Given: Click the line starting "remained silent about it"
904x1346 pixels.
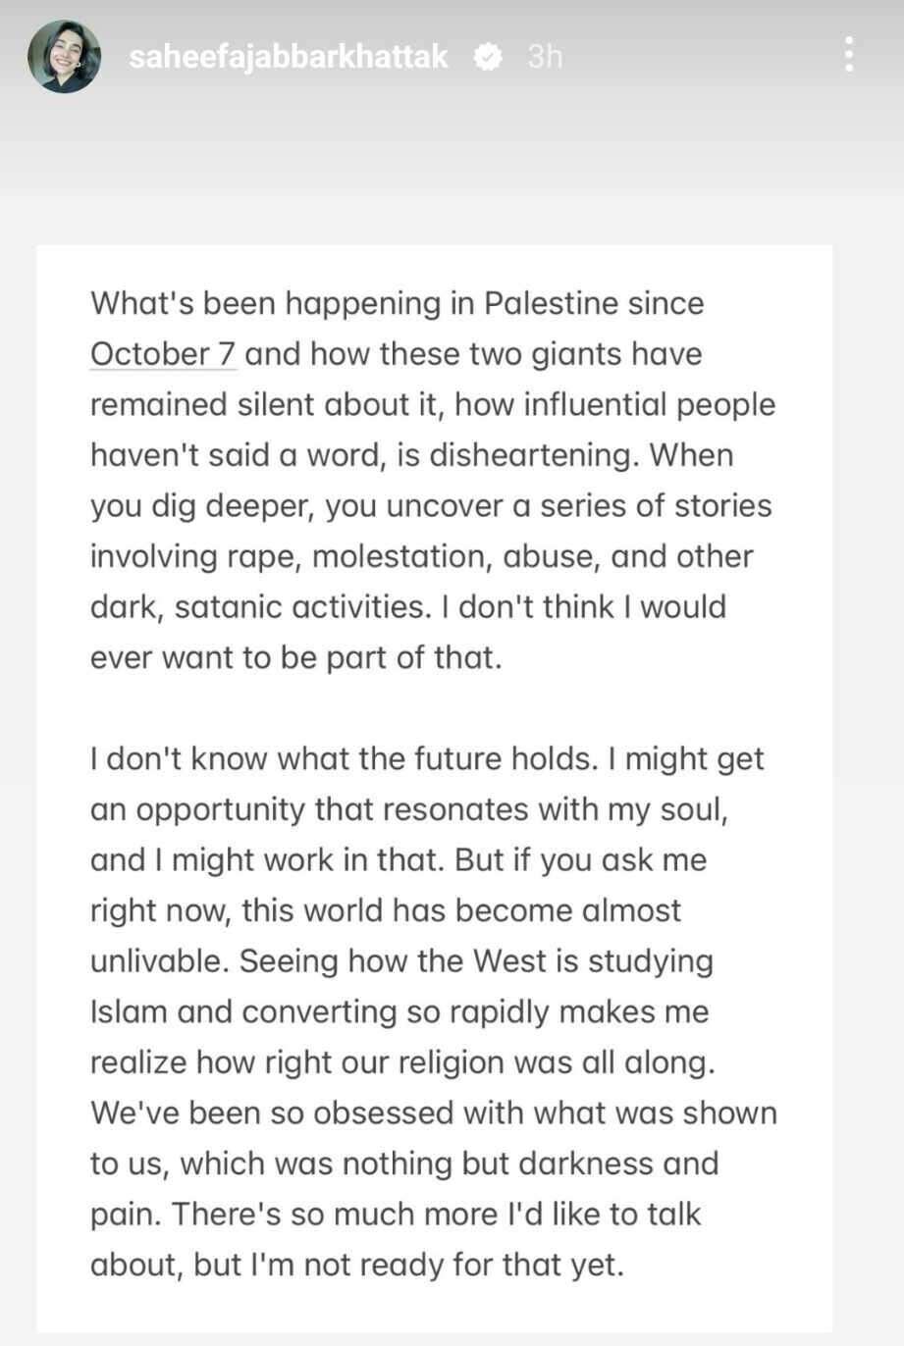Looking at the screenshot, I should [432, 404].
